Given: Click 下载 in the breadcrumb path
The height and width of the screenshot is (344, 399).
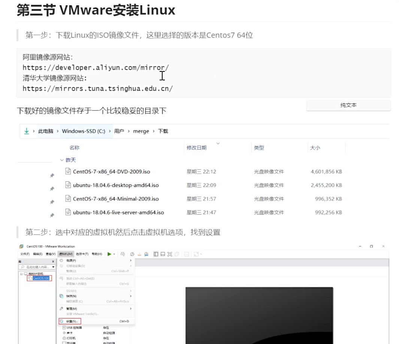Looking at the screenshot, I should click(163, 131).
